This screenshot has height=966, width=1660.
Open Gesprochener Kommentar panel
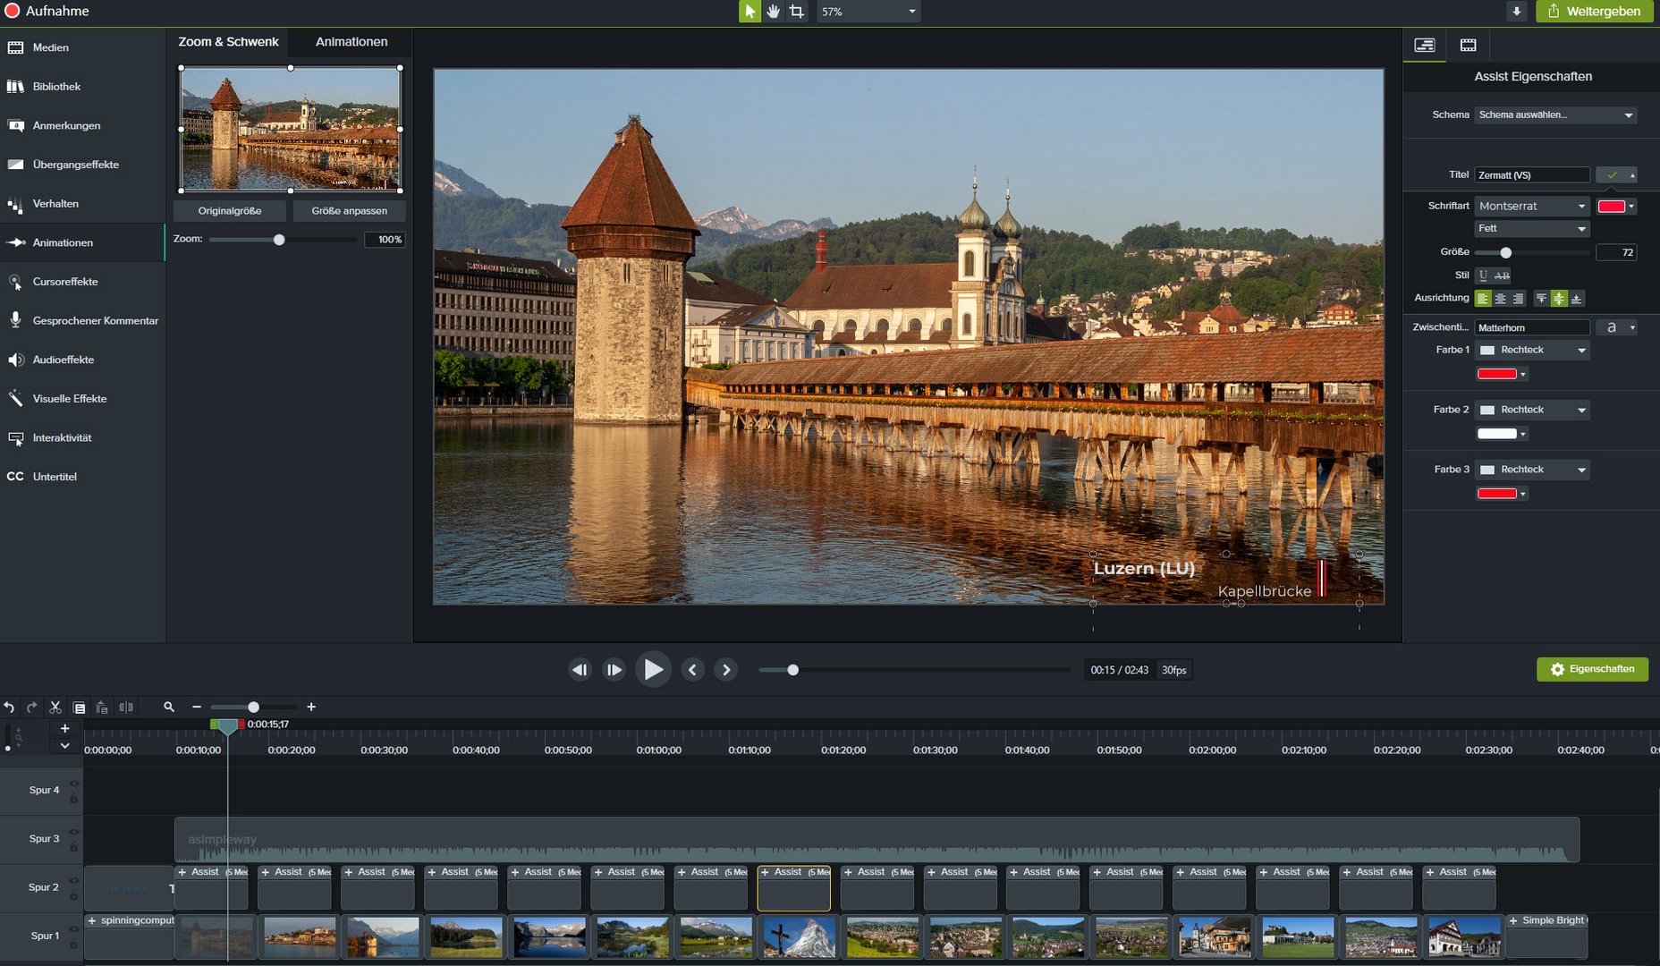coord(82,320)
